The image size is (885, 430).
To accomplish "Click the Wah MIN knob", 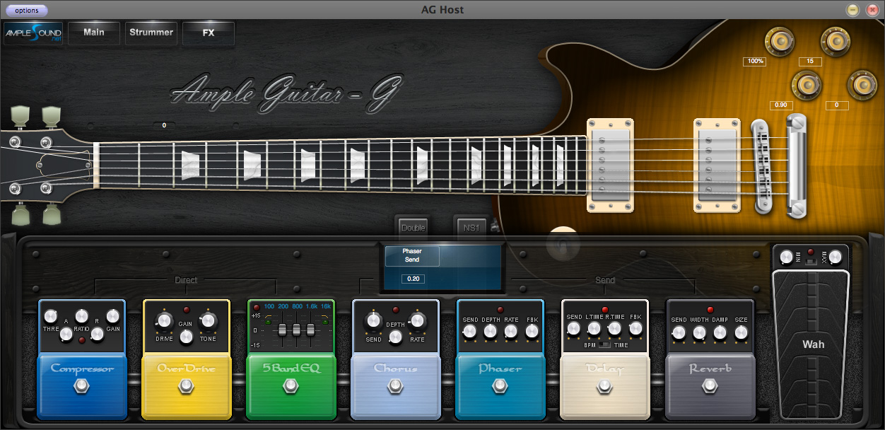I will tap(787, 257).
